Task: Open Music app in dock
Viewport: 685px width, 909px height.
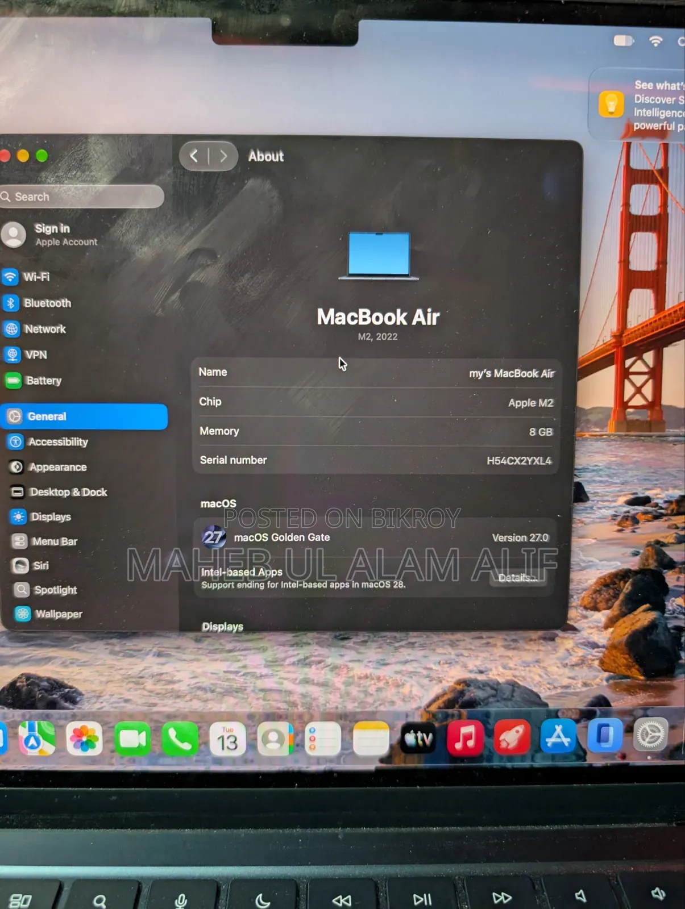Action: tap(465, 738)
